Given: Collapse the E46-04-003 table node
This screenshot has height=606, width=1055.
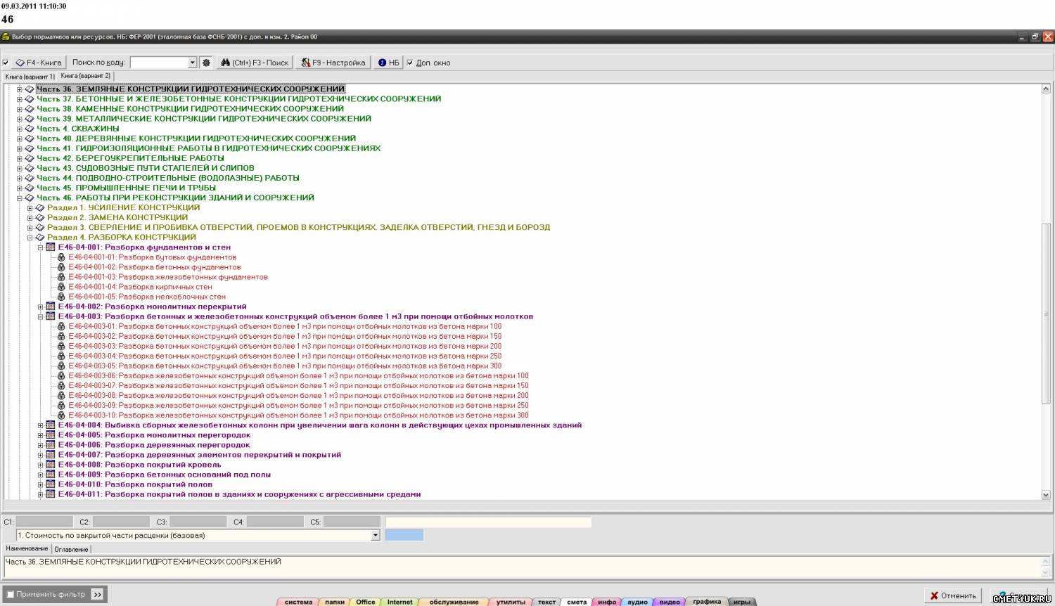Looking at the screenshot, I should 41,316.
